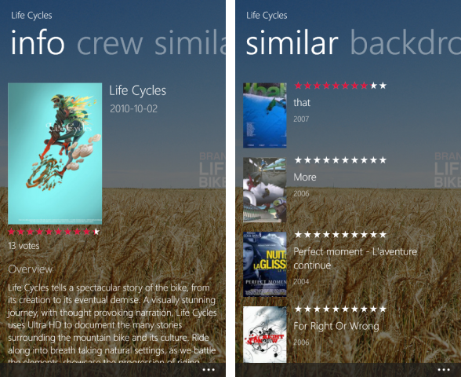Open the 'that' movie poster thumbnail

[x=265, y=115]
